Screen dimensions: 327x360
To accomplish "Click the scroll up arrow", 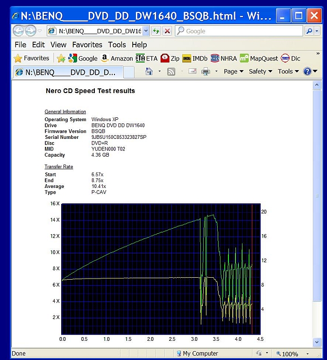I will coord(317,85).
